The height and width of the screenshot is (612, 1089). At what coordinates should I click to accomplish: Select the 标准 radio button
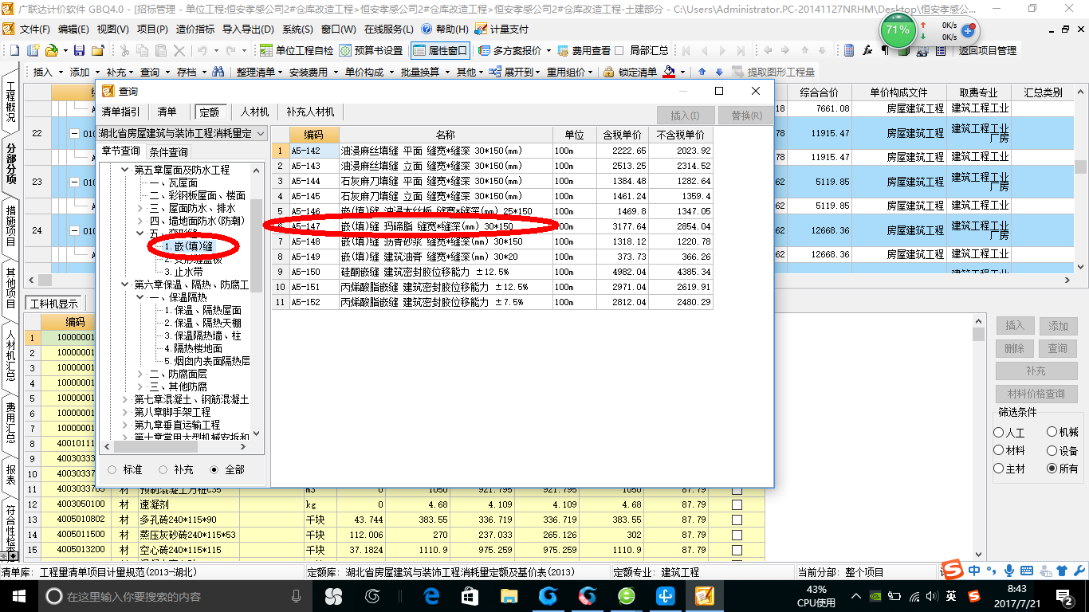112,470
